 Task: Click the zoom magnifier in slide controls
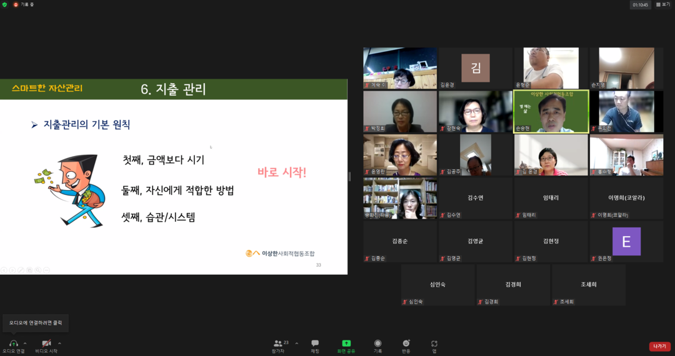(x=38, y=270)
